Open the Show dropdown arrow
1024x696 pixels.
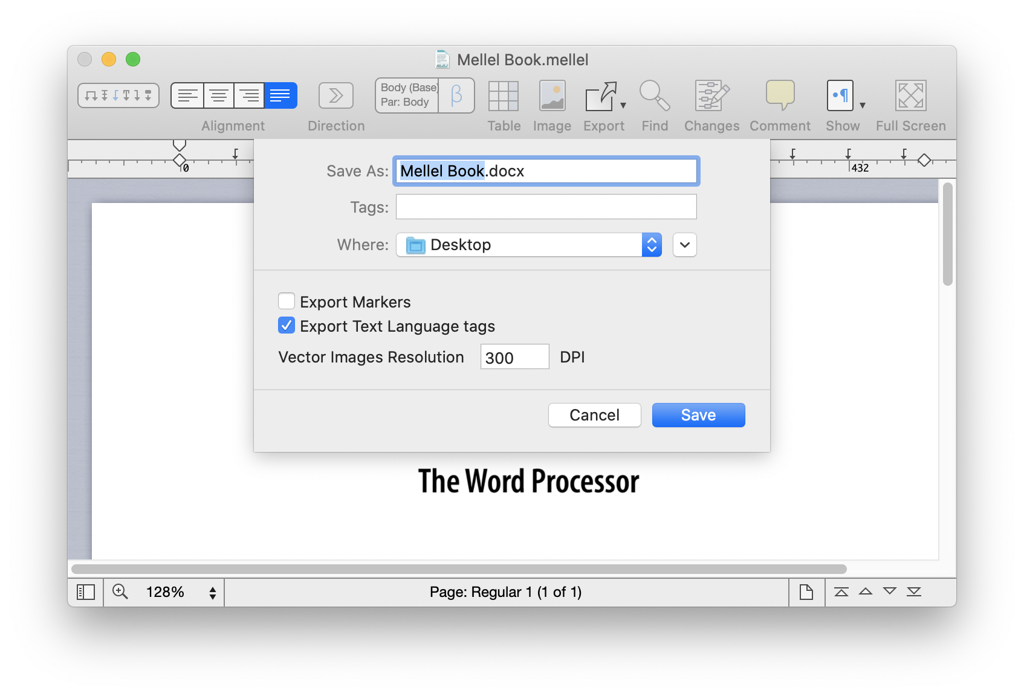point(863,105)
